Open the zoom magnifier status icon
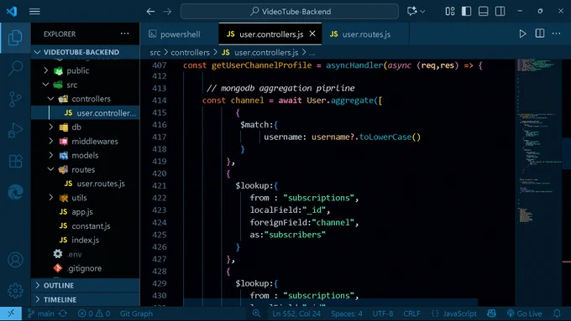 256,313
